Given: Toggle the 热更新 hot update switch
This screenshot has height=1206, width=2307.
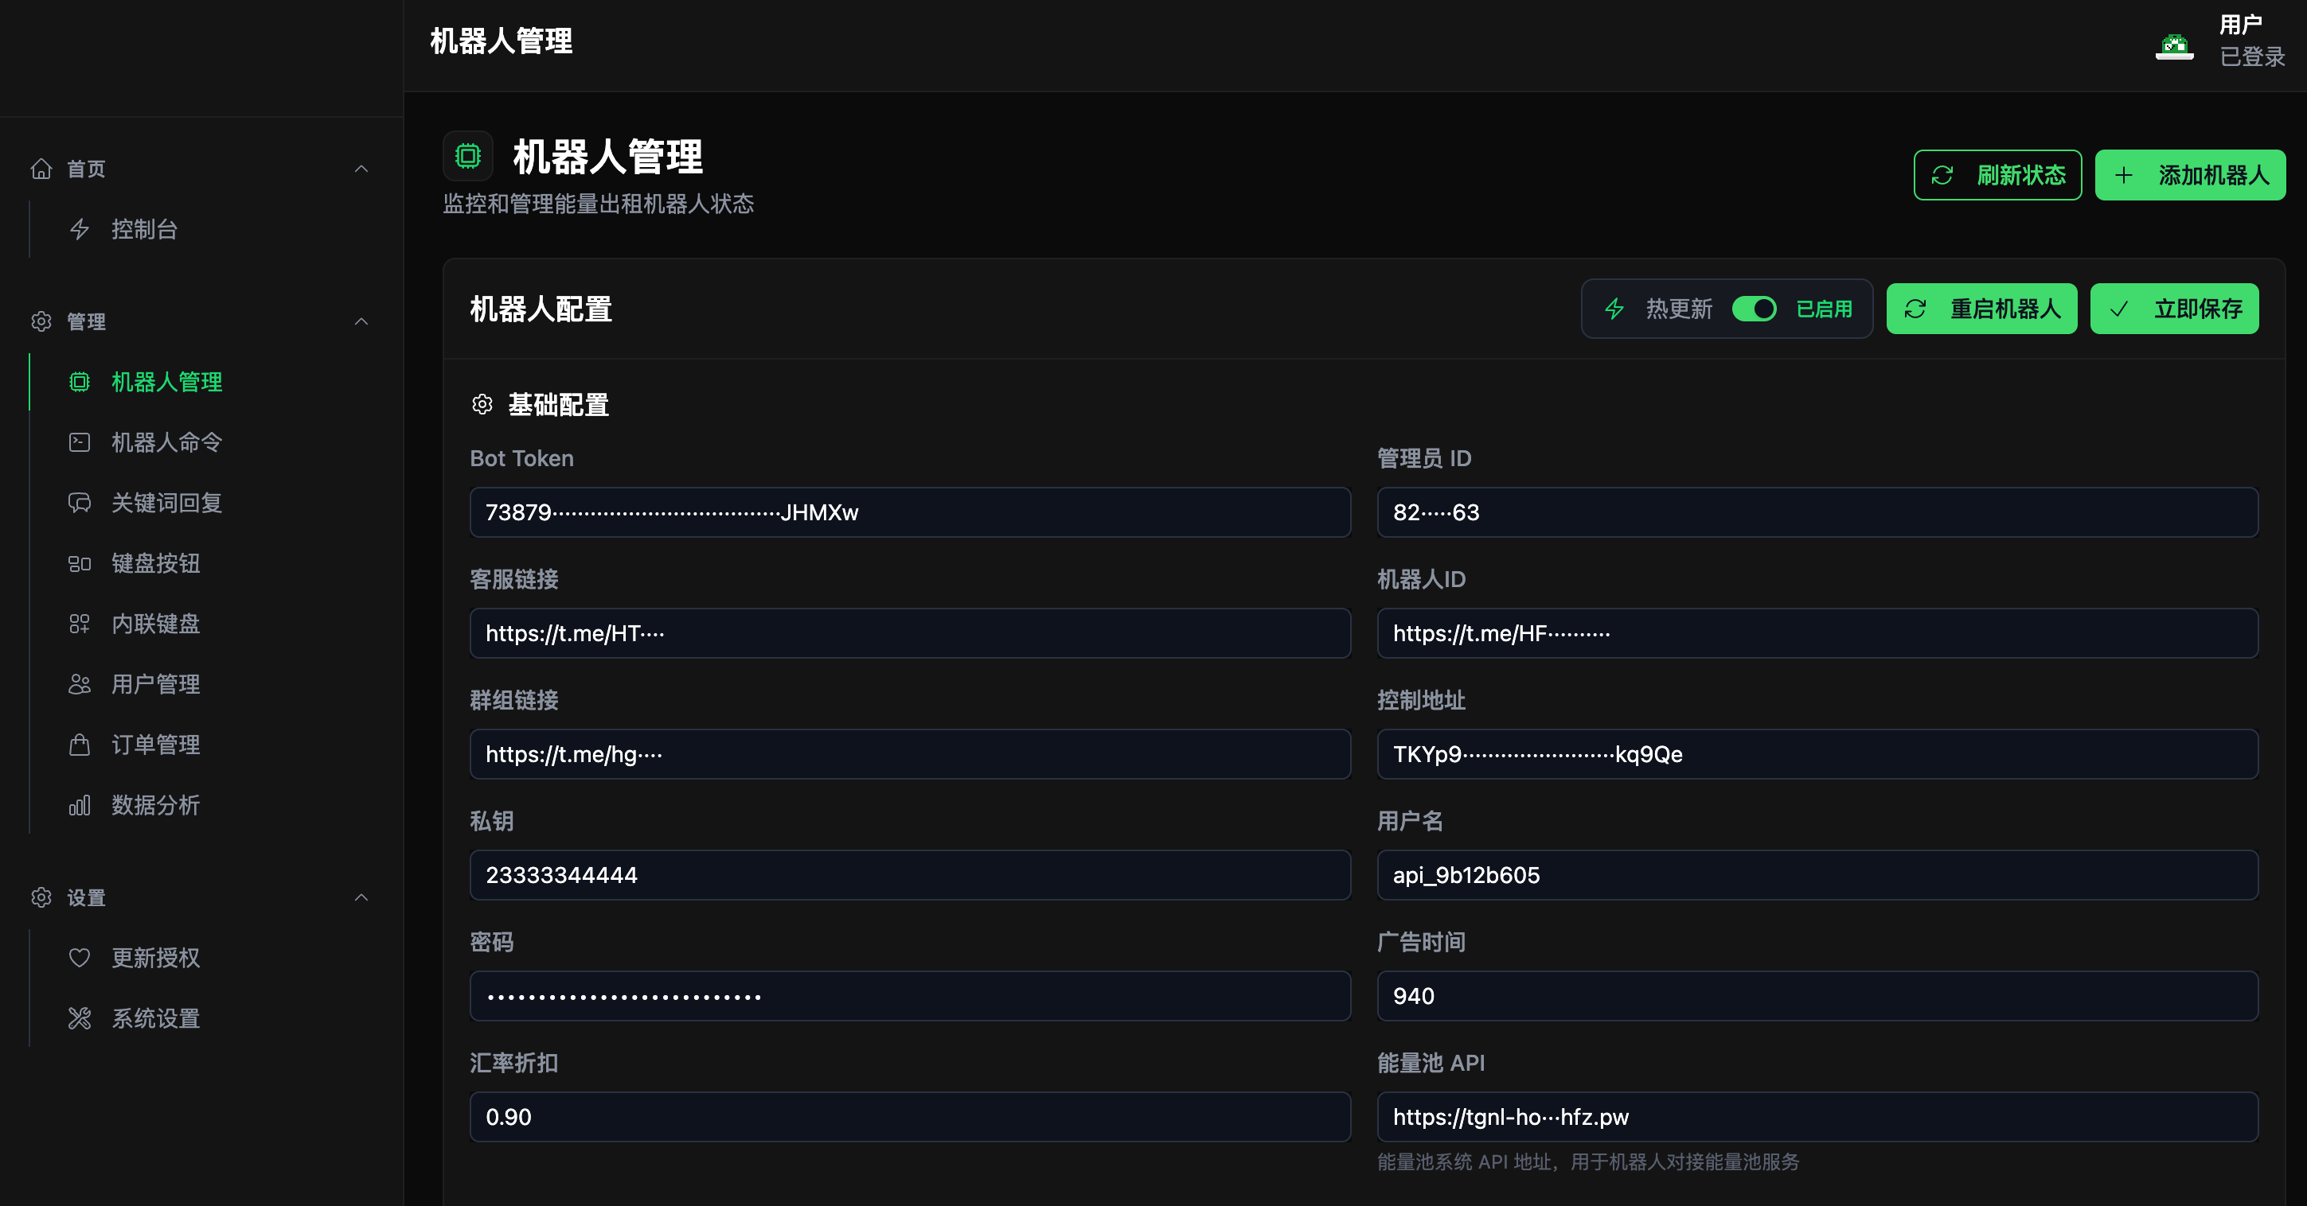Looking at the screenshot, I should (x=1754, y=309).
